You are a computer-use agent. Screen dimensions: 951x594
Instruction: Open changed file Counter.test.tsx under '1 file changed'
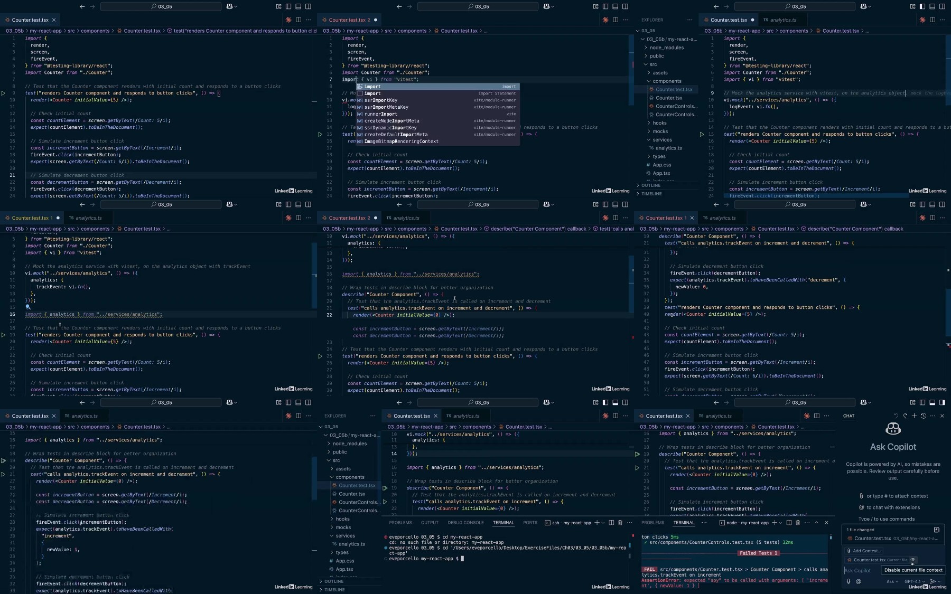893,539
